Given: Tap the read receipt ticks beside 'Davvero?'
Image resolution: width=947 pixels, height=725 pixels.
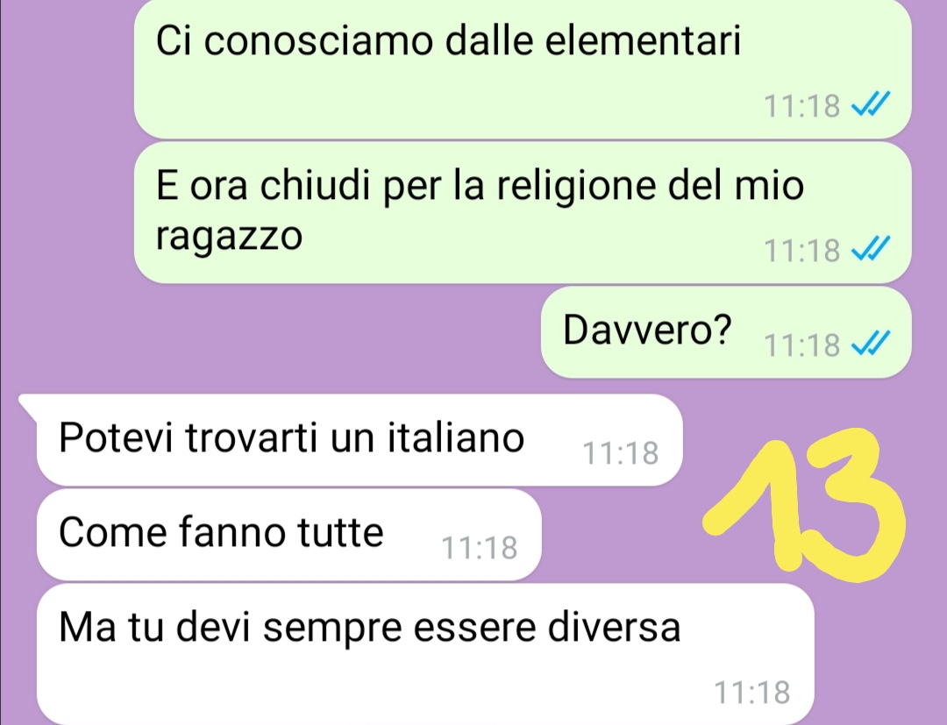Looking at the screenshot, I should 871,344.
